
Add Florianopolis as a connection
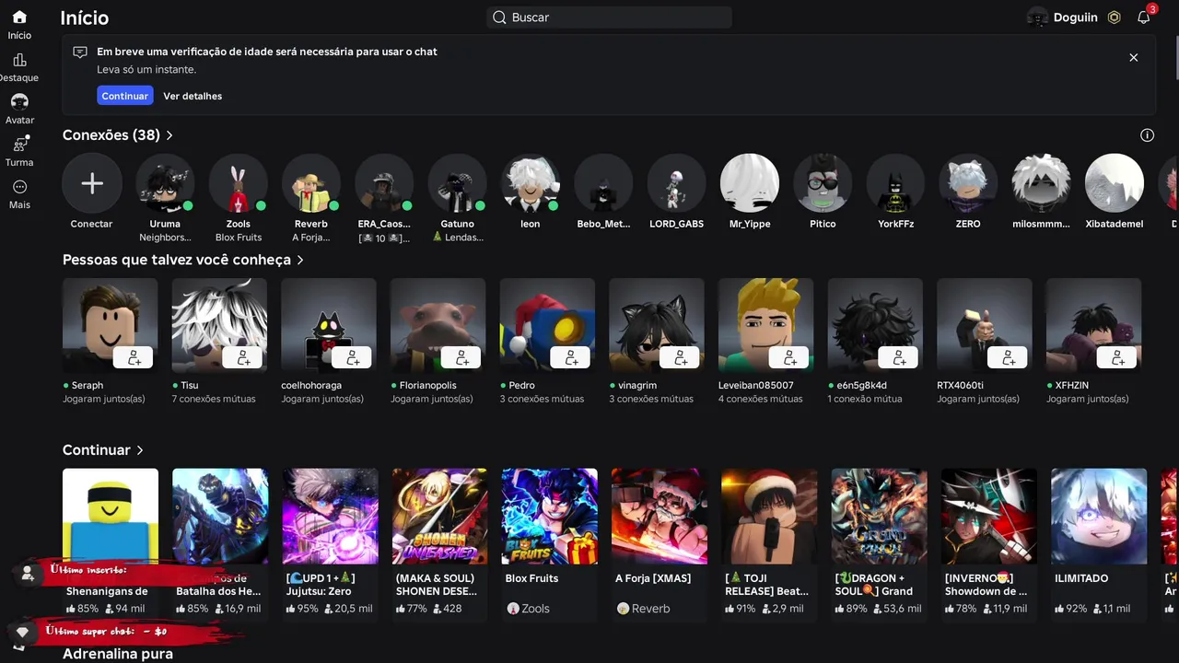click(462, 358)
